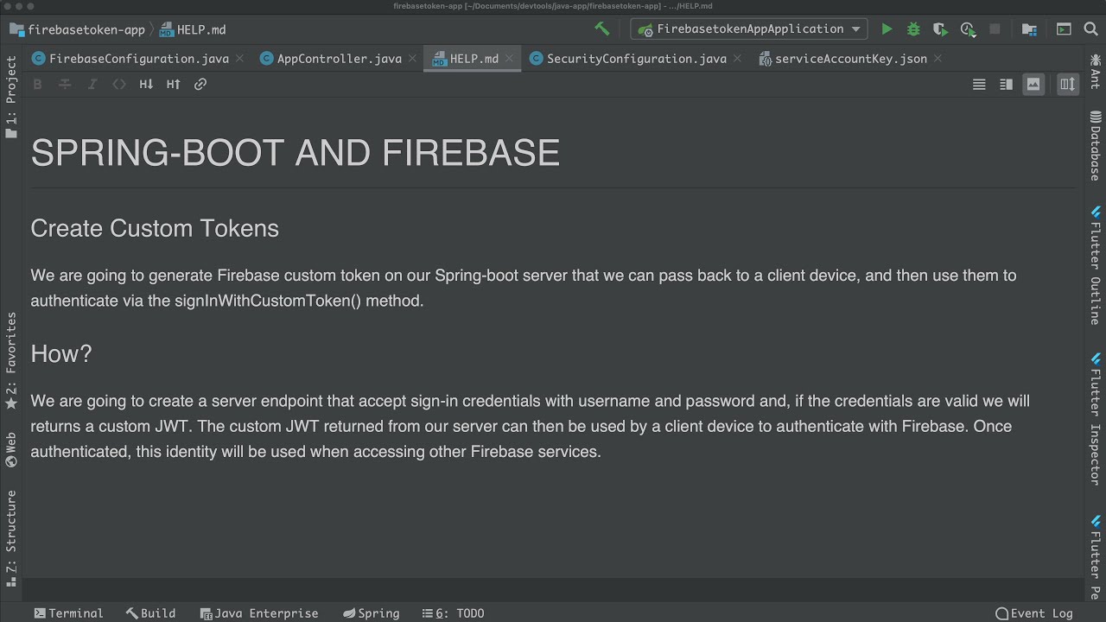Close the FirebaseConfiguration.java tab
1106x622 pixels.
(240, 59)
